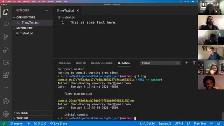Switch to the Output panel tab

click(81, 63)
